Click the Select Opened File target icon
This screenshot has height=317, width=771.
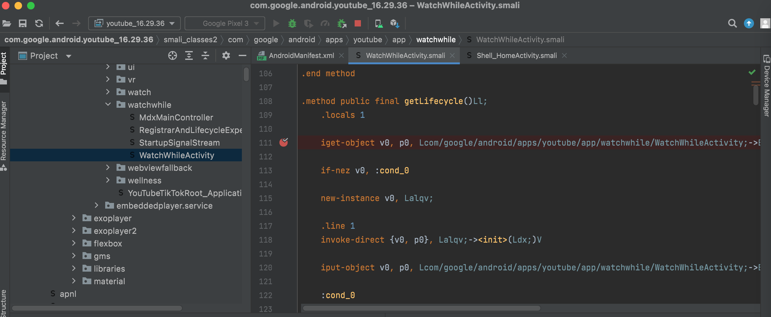tap(173, 56)
